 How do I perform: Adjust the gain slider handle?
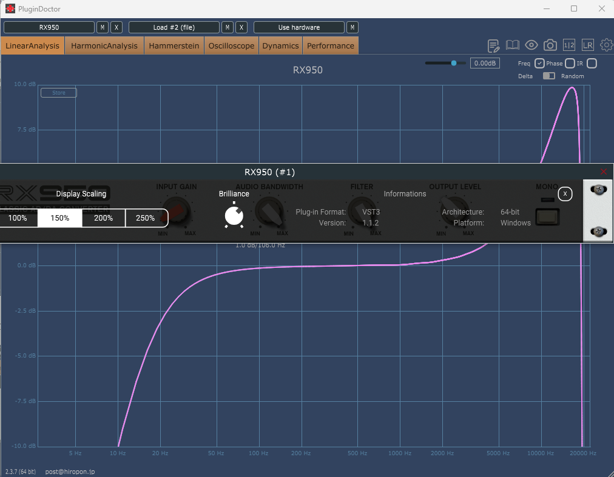tap(453, 63)
